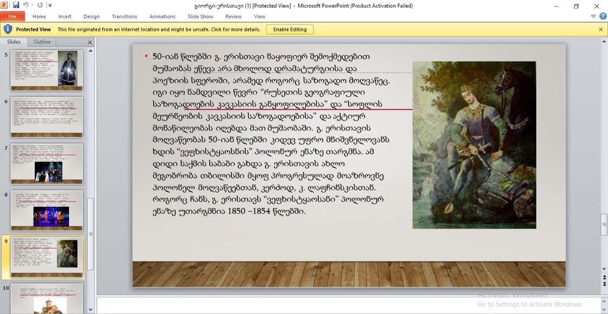Screen dimensions: 608x314
Task: Open PowerPoint Help question mark icon
Action: click(x=603, y=16)
